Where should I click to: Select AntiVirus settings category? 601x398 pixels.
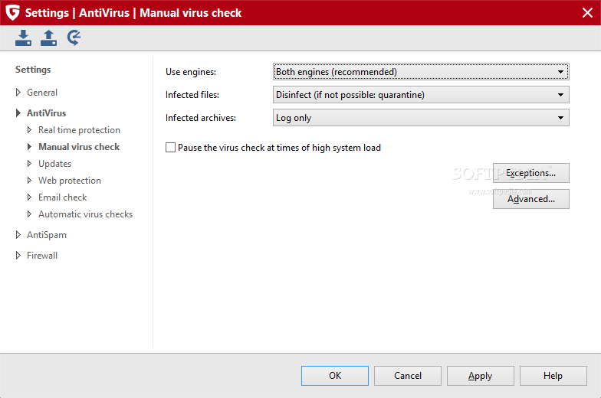click(x=46, y=113)
